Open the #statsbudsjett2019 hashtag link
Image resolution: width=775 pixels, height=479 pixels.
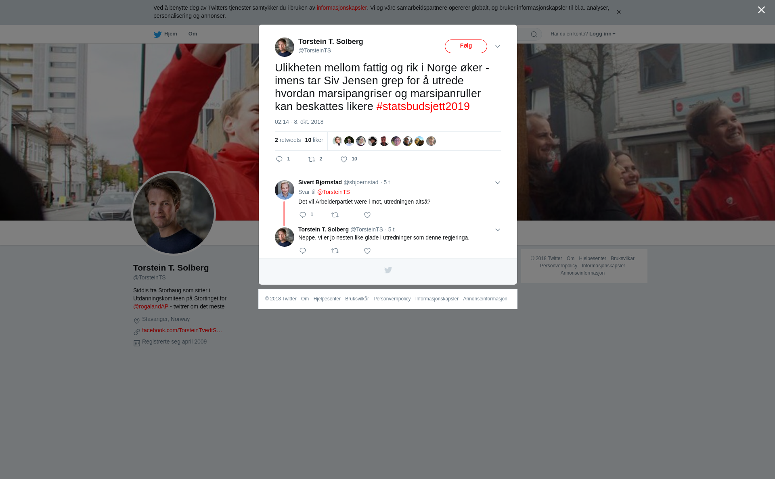423,106
